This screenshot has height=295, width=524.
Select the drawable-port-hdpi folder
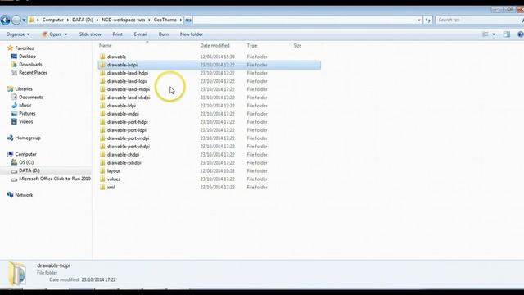(x=128, y=122)
